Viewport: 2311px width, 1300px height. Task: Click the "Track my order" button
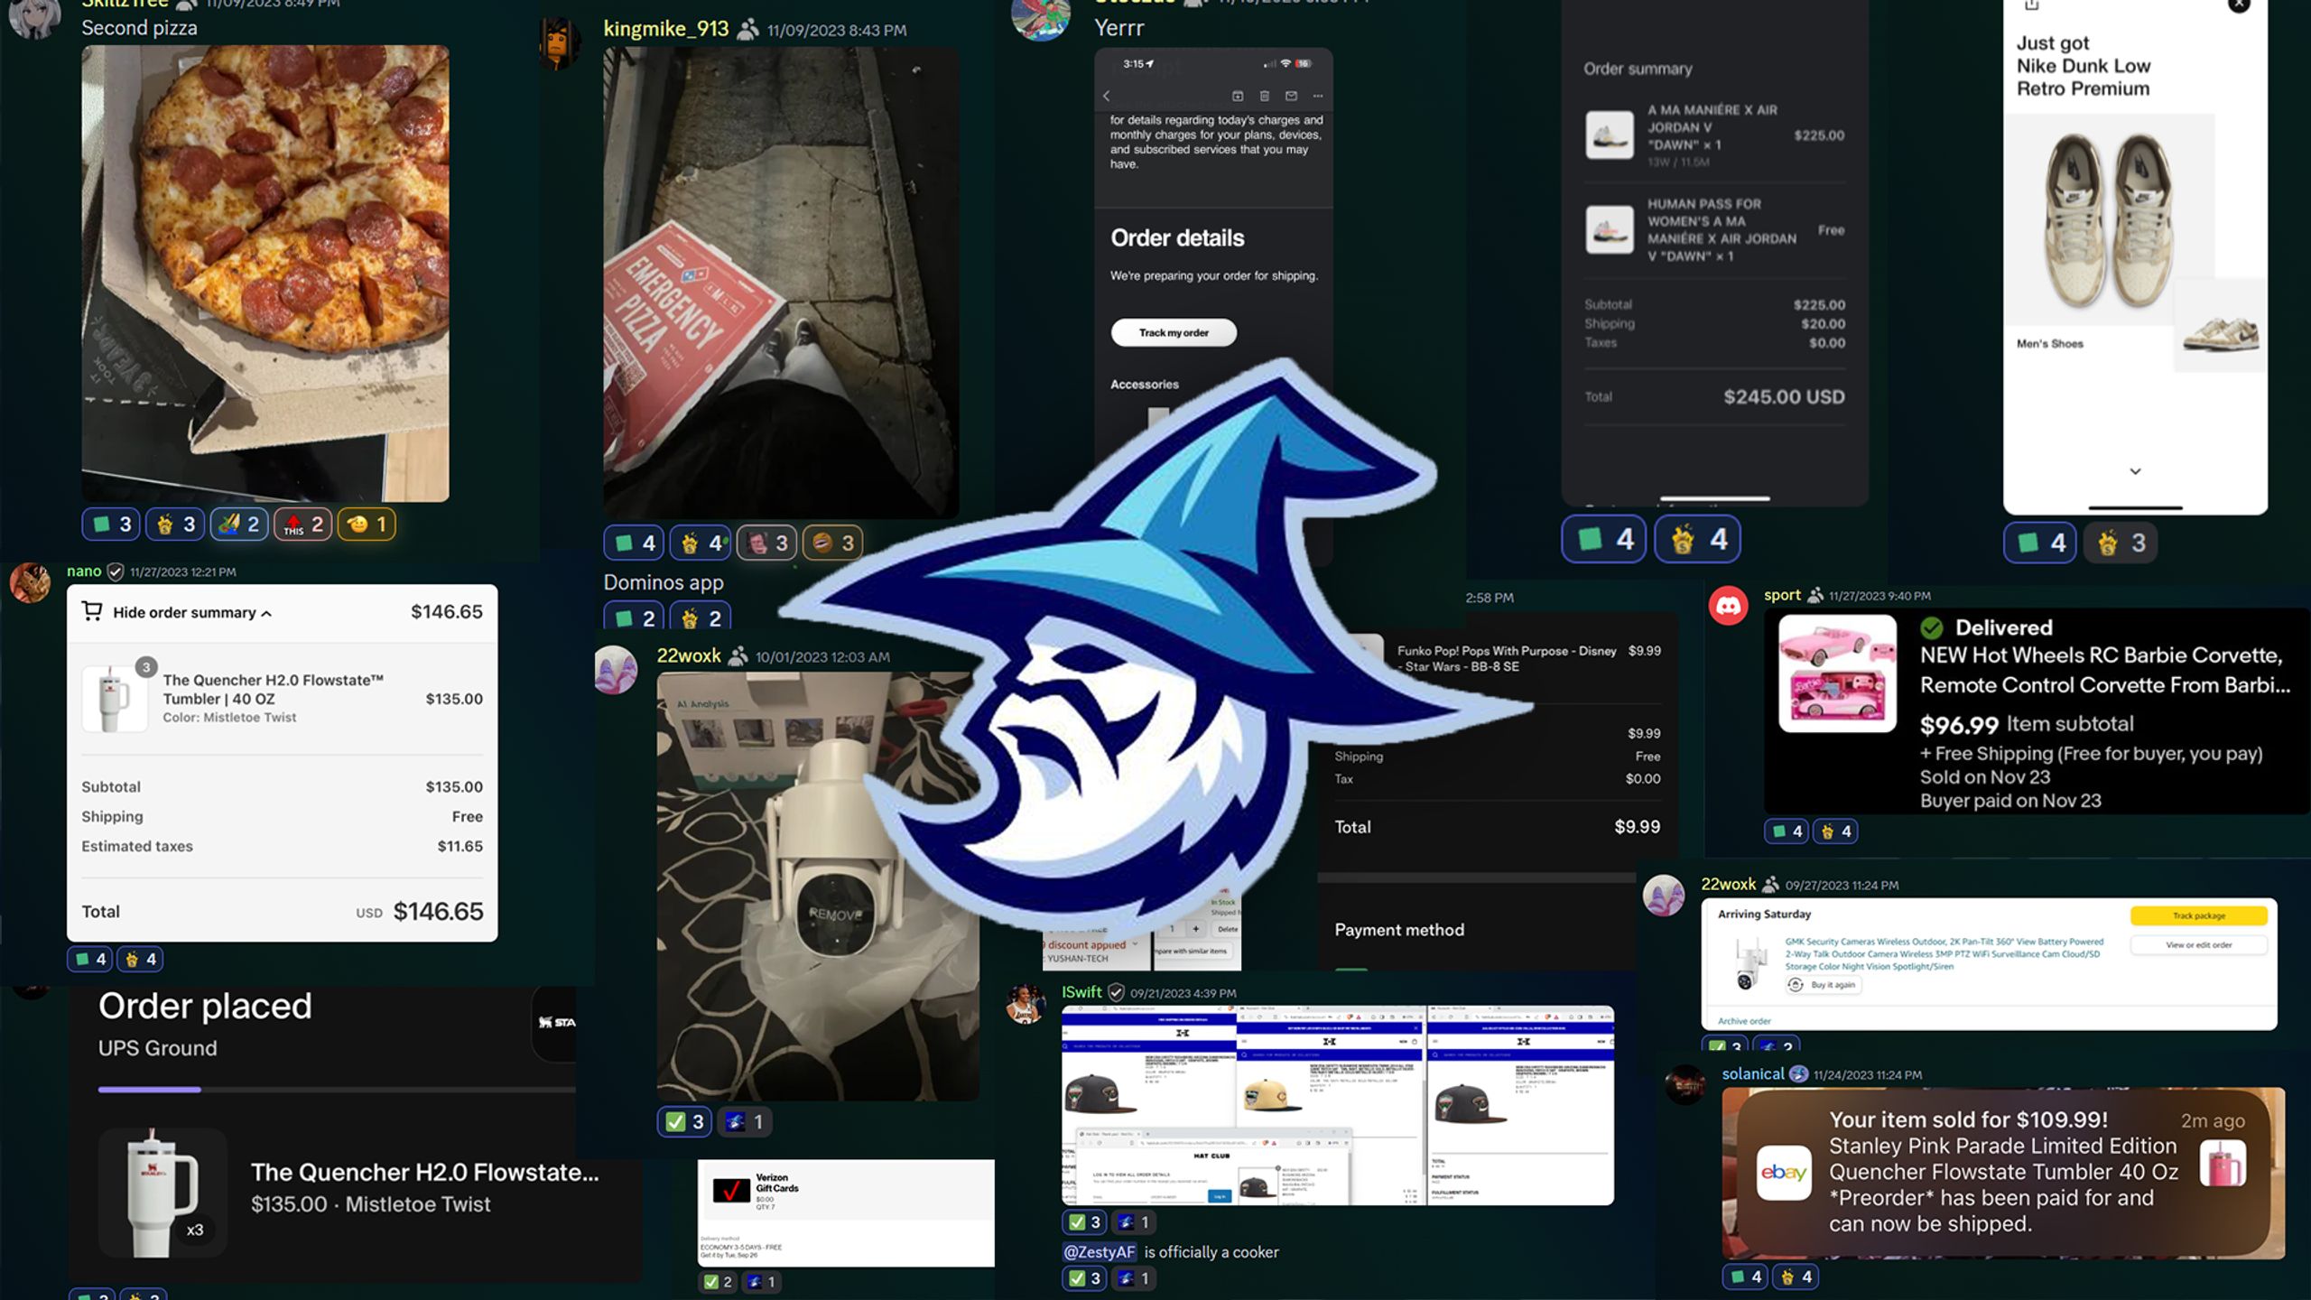point(1174,332)
